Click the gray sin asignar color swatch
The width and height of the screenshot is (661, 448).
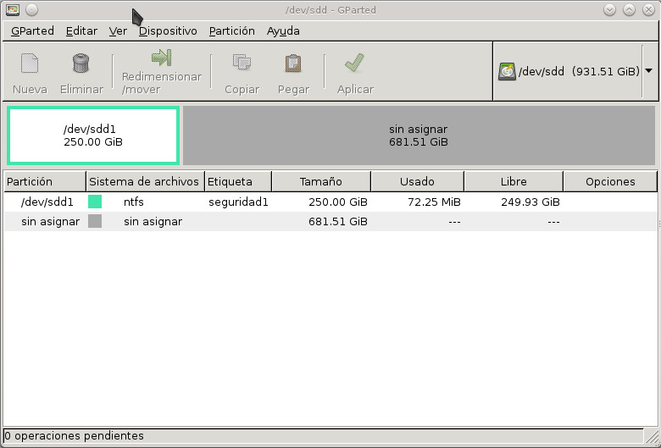[x=95, y=221]
